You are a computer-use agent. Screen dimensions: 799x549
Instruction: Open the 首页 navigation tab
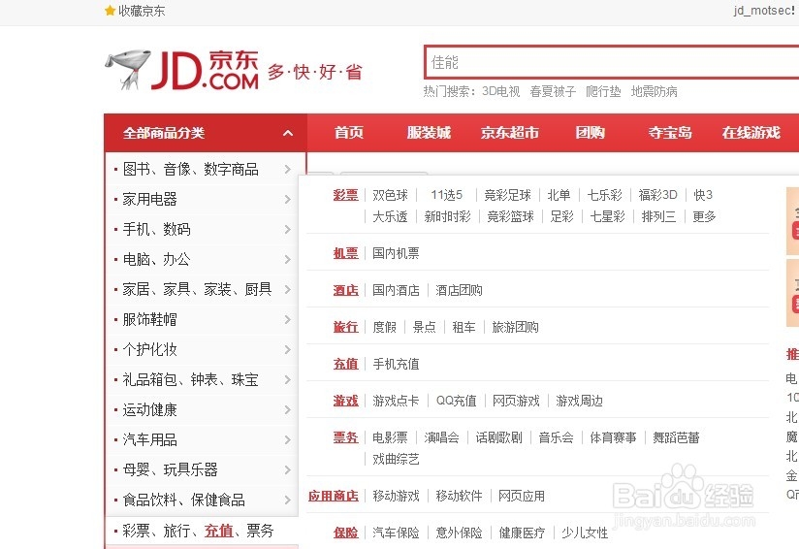349,133
